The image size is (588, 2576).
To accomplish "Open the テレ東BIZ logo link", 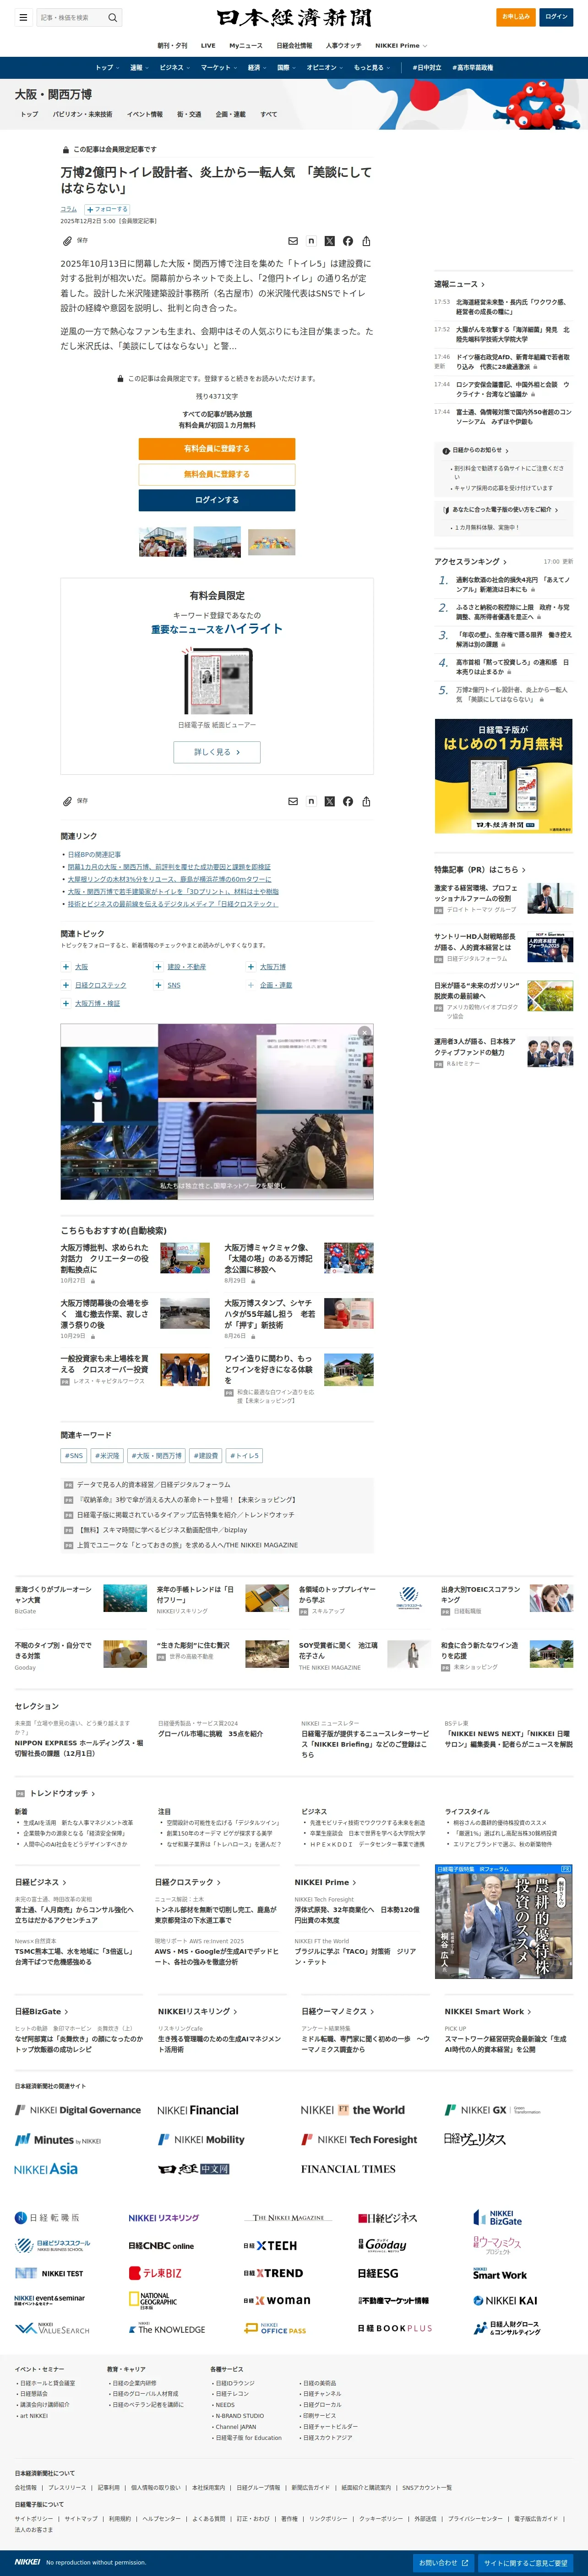I will tap(155, 2273).
